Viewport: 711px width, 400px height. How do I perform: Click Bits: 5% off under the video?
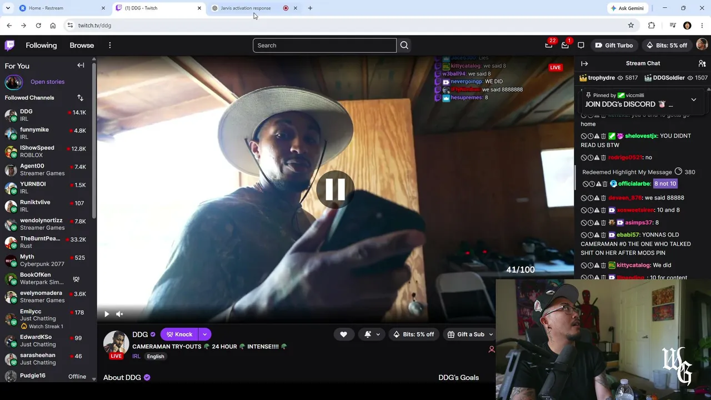[x=414, y=334]
